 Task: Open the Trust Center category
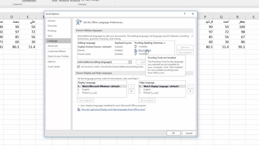pos(54,67)
